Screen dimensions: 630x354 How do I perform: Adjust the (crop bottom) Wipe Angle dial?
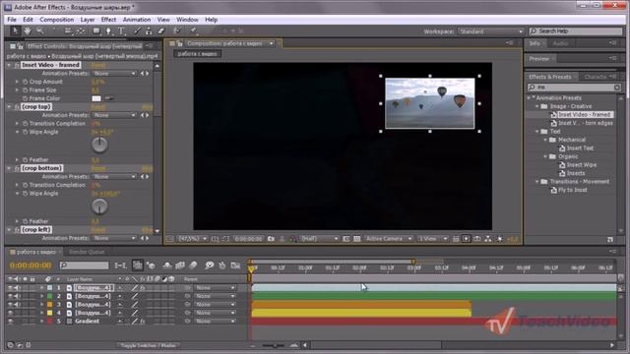tap(99, 206)
